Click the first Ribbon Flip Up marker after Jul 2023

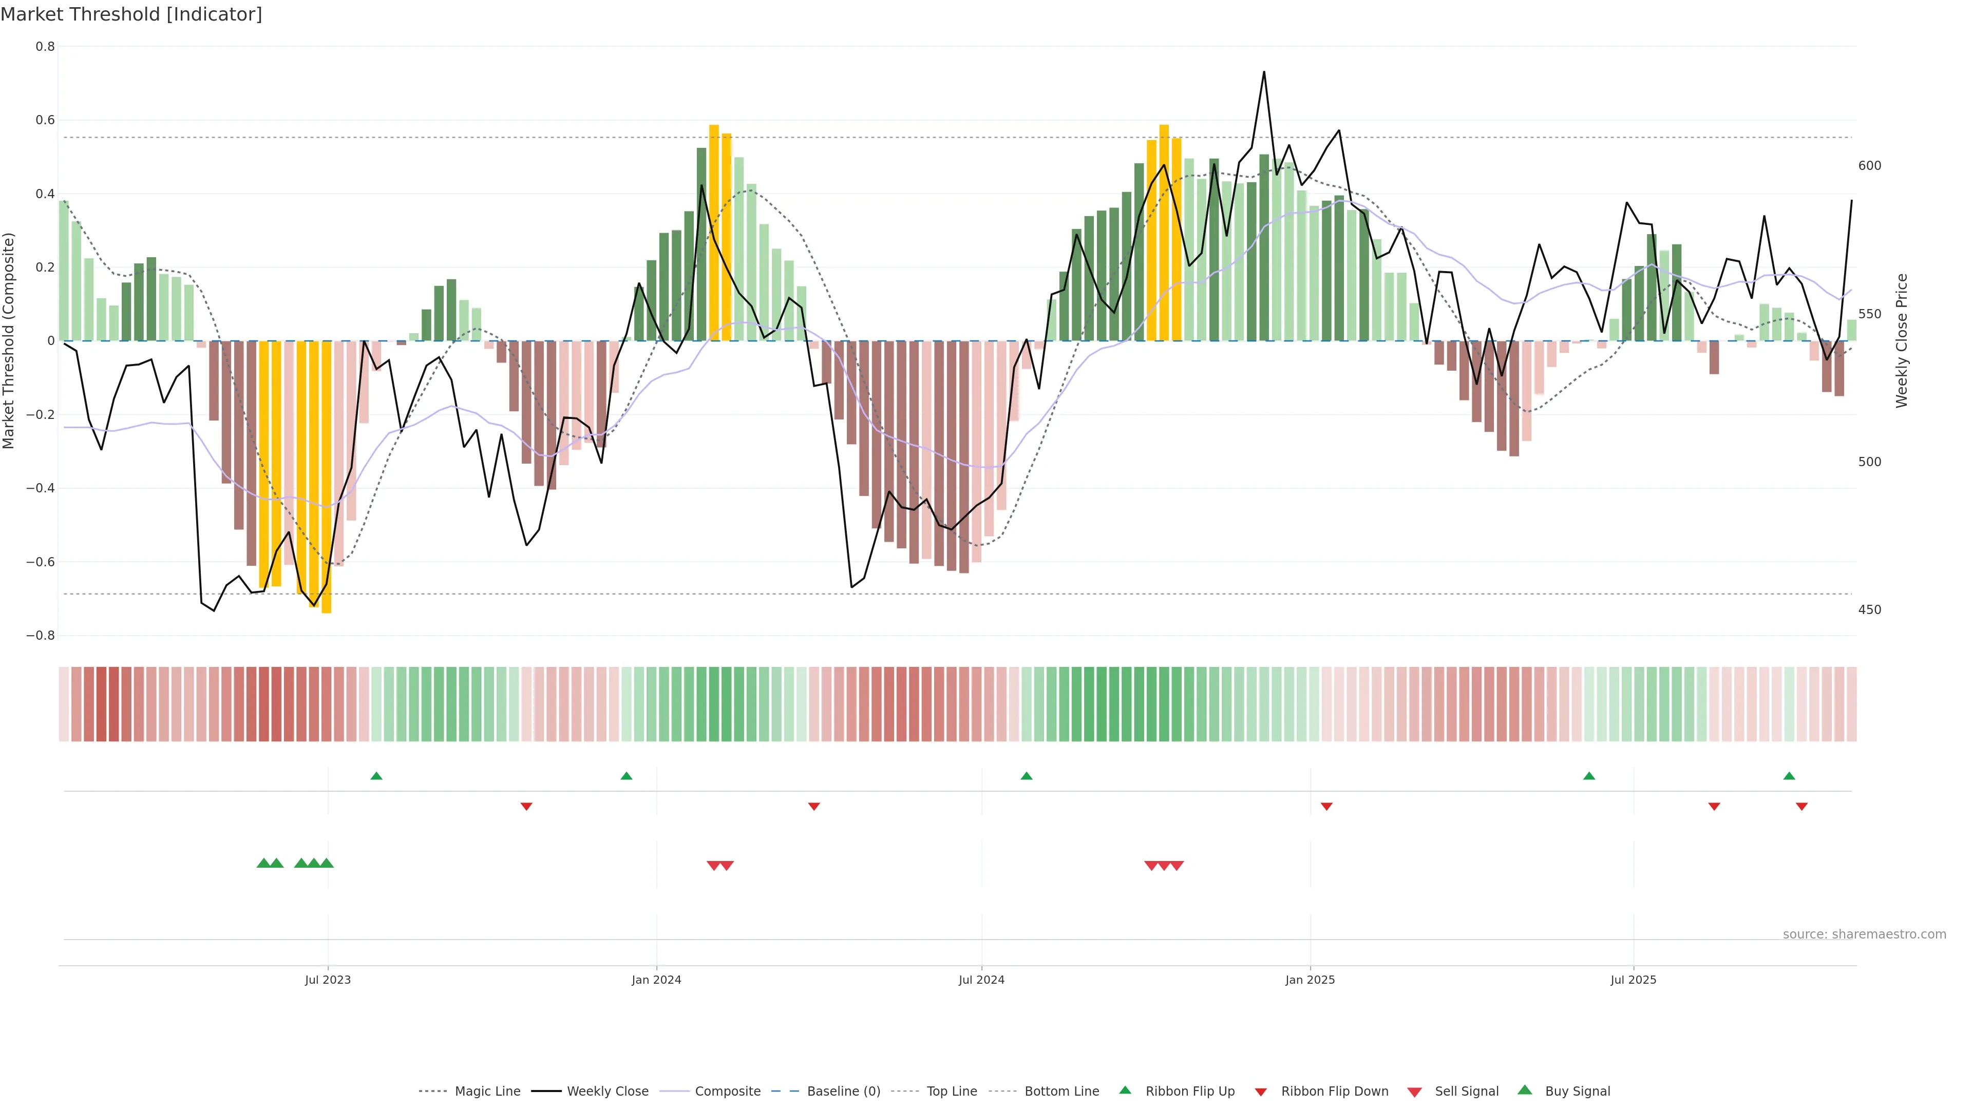pyautogui.click(x=376, y=776)
